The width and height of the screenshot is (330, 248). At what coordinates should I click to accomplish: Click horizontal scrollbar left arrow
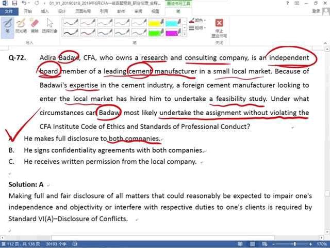2,238
